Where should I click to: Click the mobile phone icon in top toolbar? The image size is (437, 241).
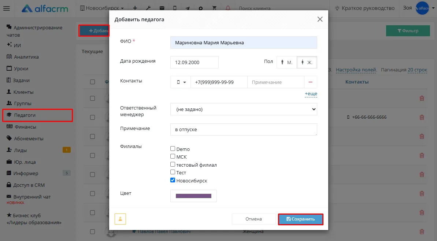pyautogui.click(x=175, y=8)
